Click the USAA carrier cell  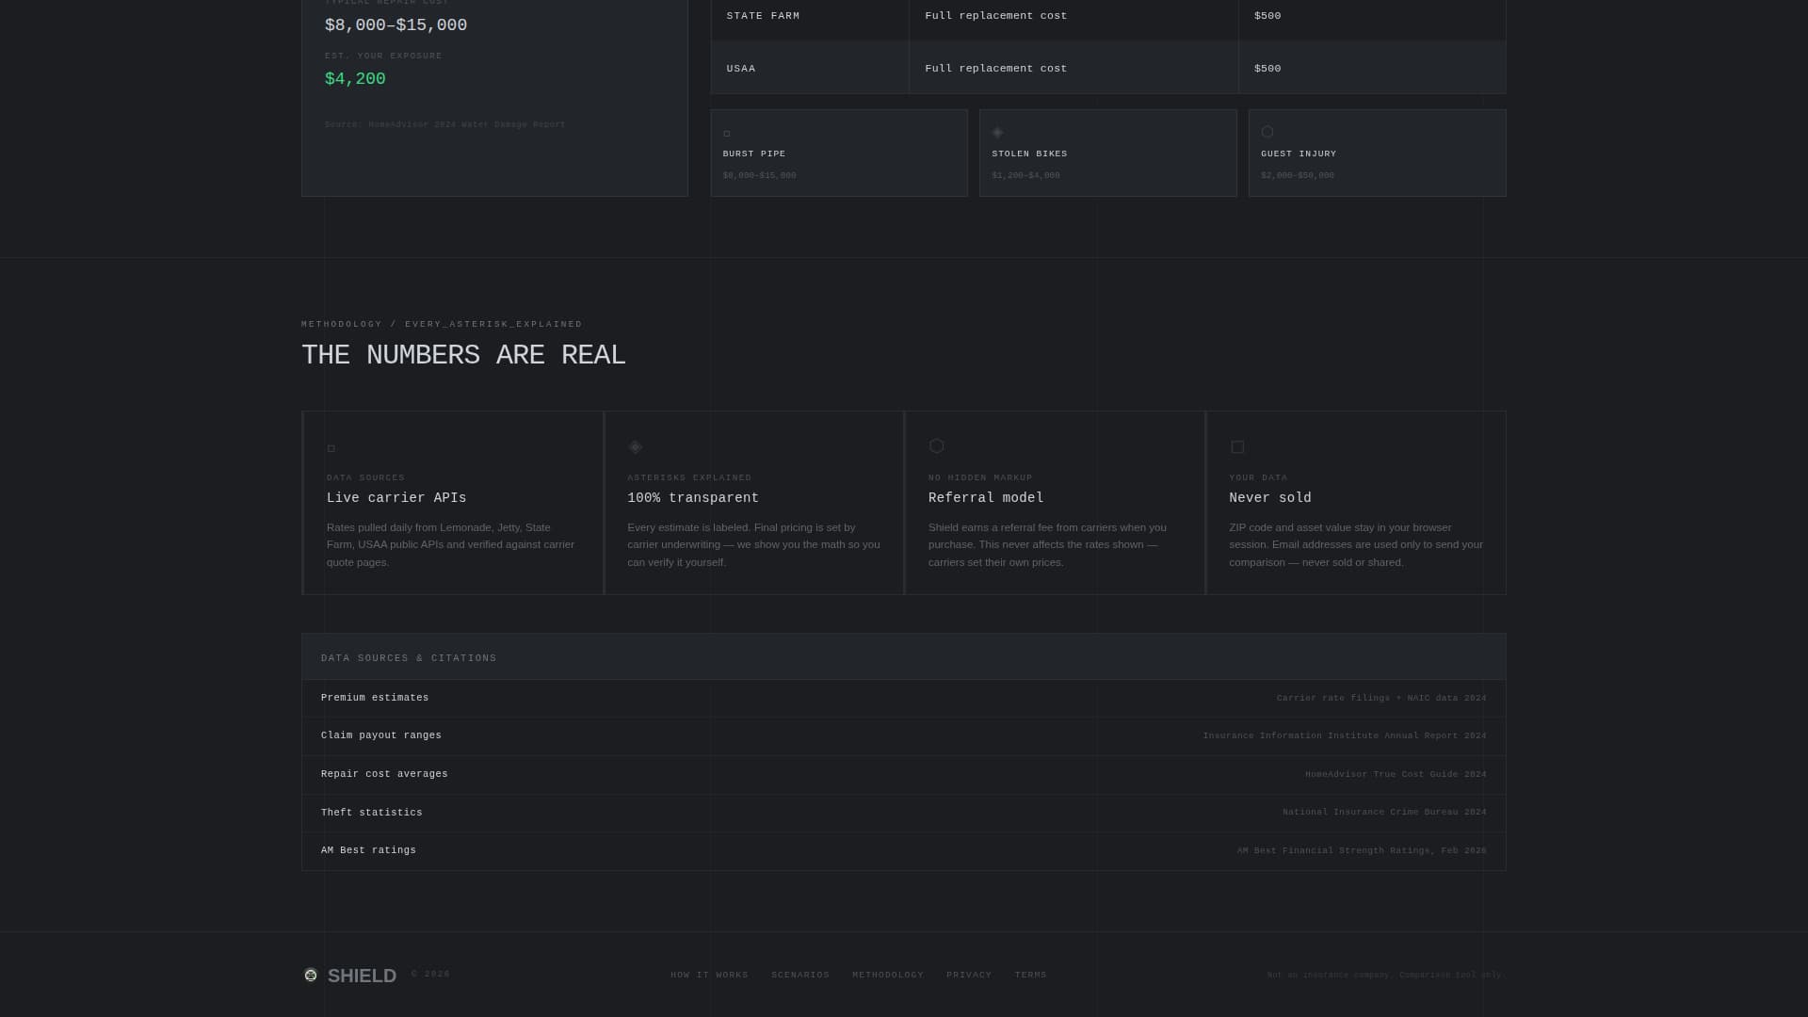pos(810,68)
